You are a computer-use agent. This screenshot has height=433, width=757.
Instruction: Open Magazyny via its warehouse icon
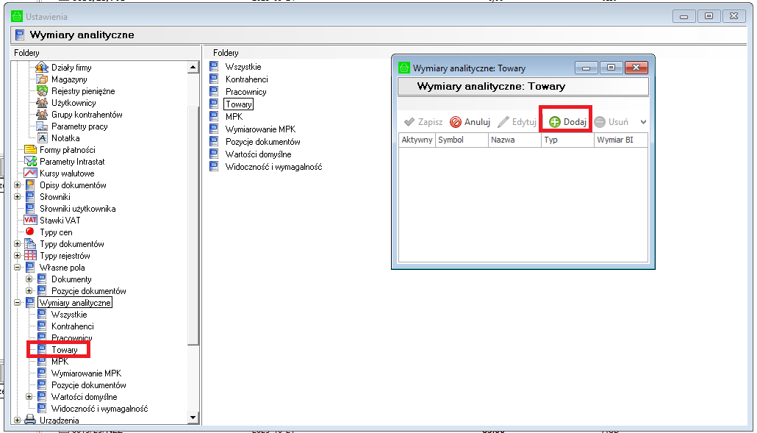tap(42, 79)
